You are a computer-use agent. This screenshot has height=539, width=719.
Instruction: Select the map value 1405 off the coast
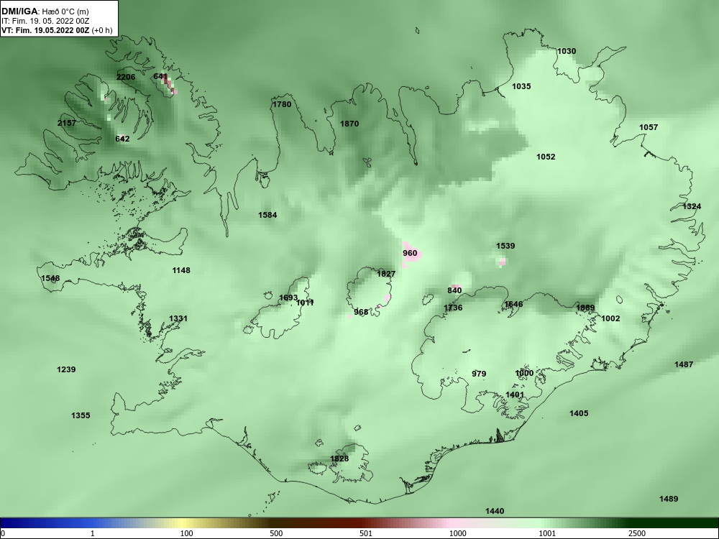coord(579,413)
